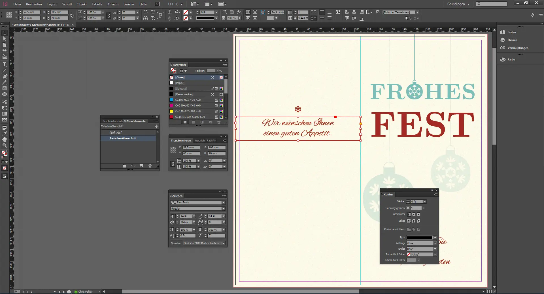
Task: Apply the [Einf. Abs.] paragraph style
Action: 116,133
